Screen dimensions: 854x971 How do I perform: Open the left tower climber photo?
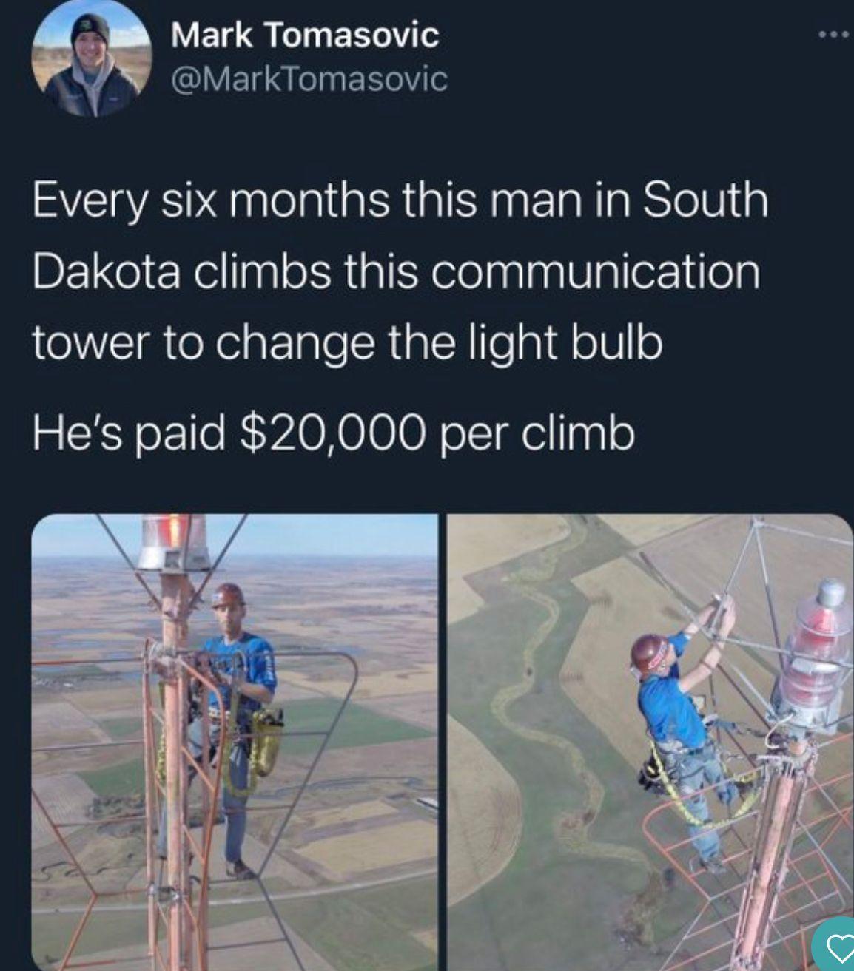pos(235,742)
